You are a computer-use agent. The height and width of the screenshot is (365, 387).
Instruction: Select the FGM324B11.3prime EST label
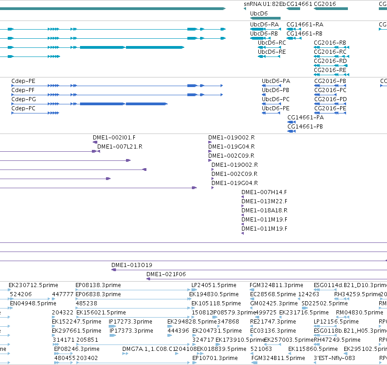[x=276, y=285]
